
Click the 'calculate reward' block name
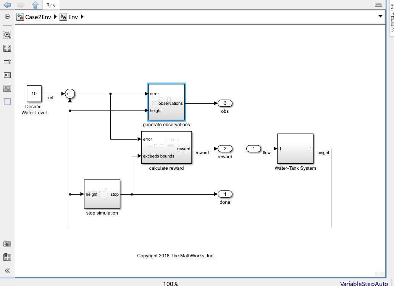pos(166,168)
